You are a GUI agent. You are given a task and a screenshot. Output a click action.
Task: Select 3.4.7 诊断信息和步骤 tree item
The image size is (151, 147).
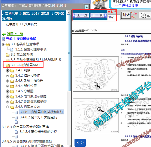tap(31, 102)
